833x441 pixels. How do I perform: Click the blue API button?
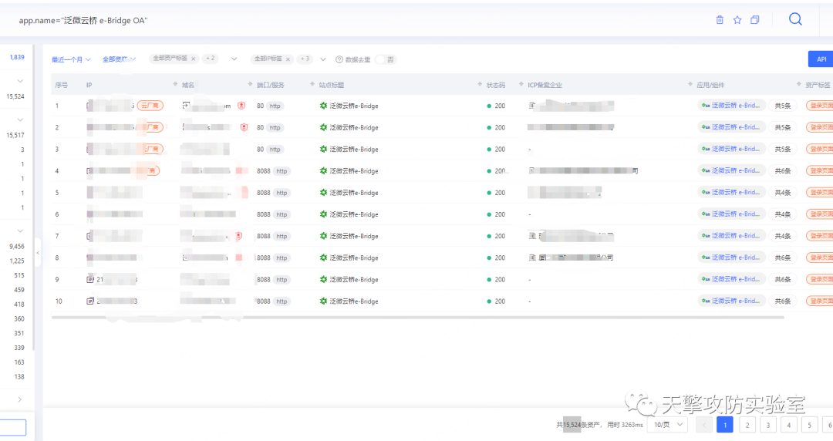pyautogui.click(x=821, y=59)
